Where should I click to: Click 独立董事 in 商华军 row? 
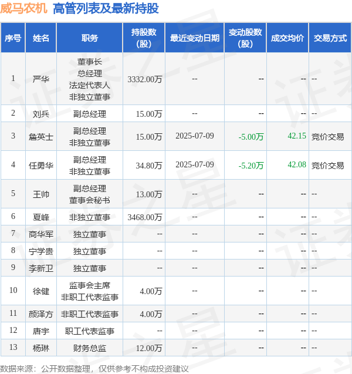tap(90, 234)
